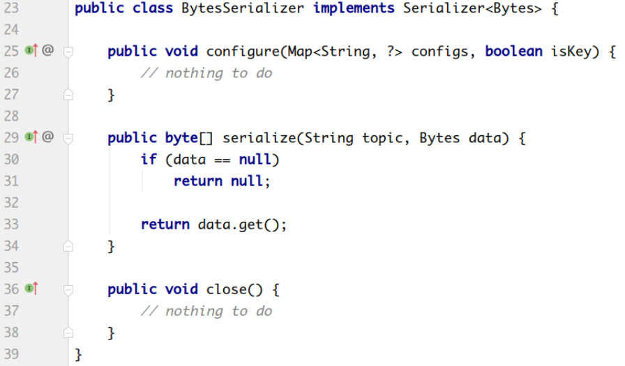625x366 pixels.
Task: Click fold end marker on line 27
Action: [x=68, y=95]
